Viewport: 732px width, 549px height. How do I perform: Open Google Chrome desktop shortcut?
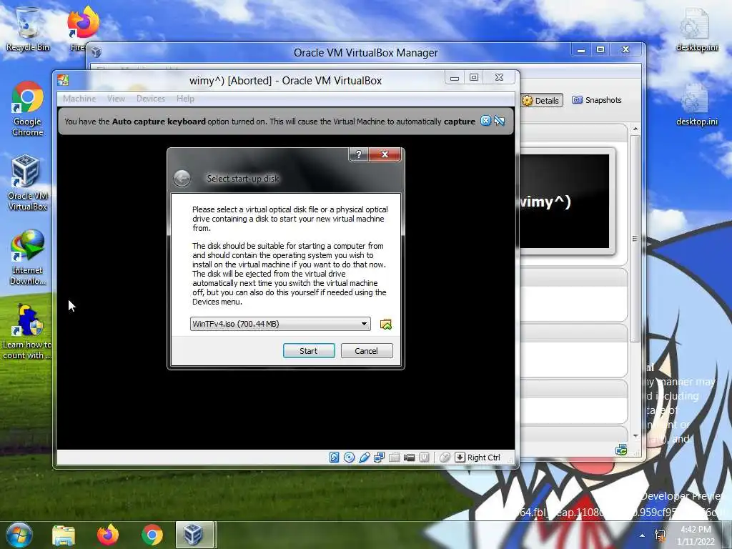[x=28, y=109]
